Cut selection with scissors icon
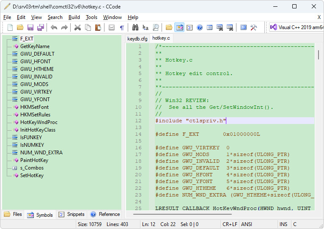This screenshot has height=229, width=324. (x=77, y=27)
